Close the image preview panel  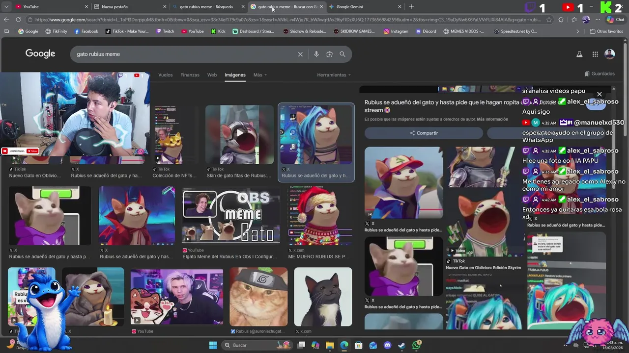[x=600, y=94]
